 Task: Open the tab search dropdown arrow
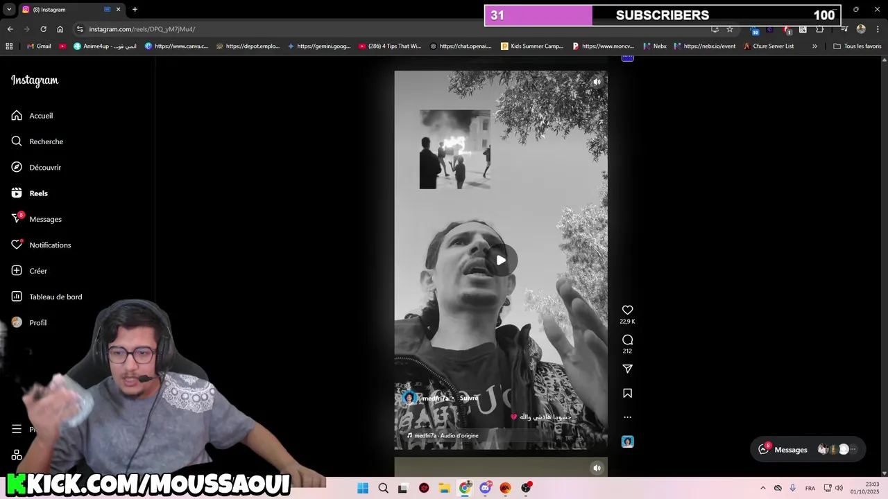tap(9, 10)
